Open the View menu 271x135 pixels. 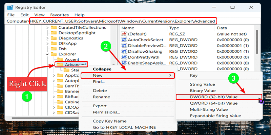click(x=39, y=15)
